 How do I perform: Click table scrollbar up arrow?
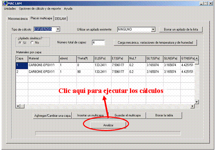(x=197, y=58)
